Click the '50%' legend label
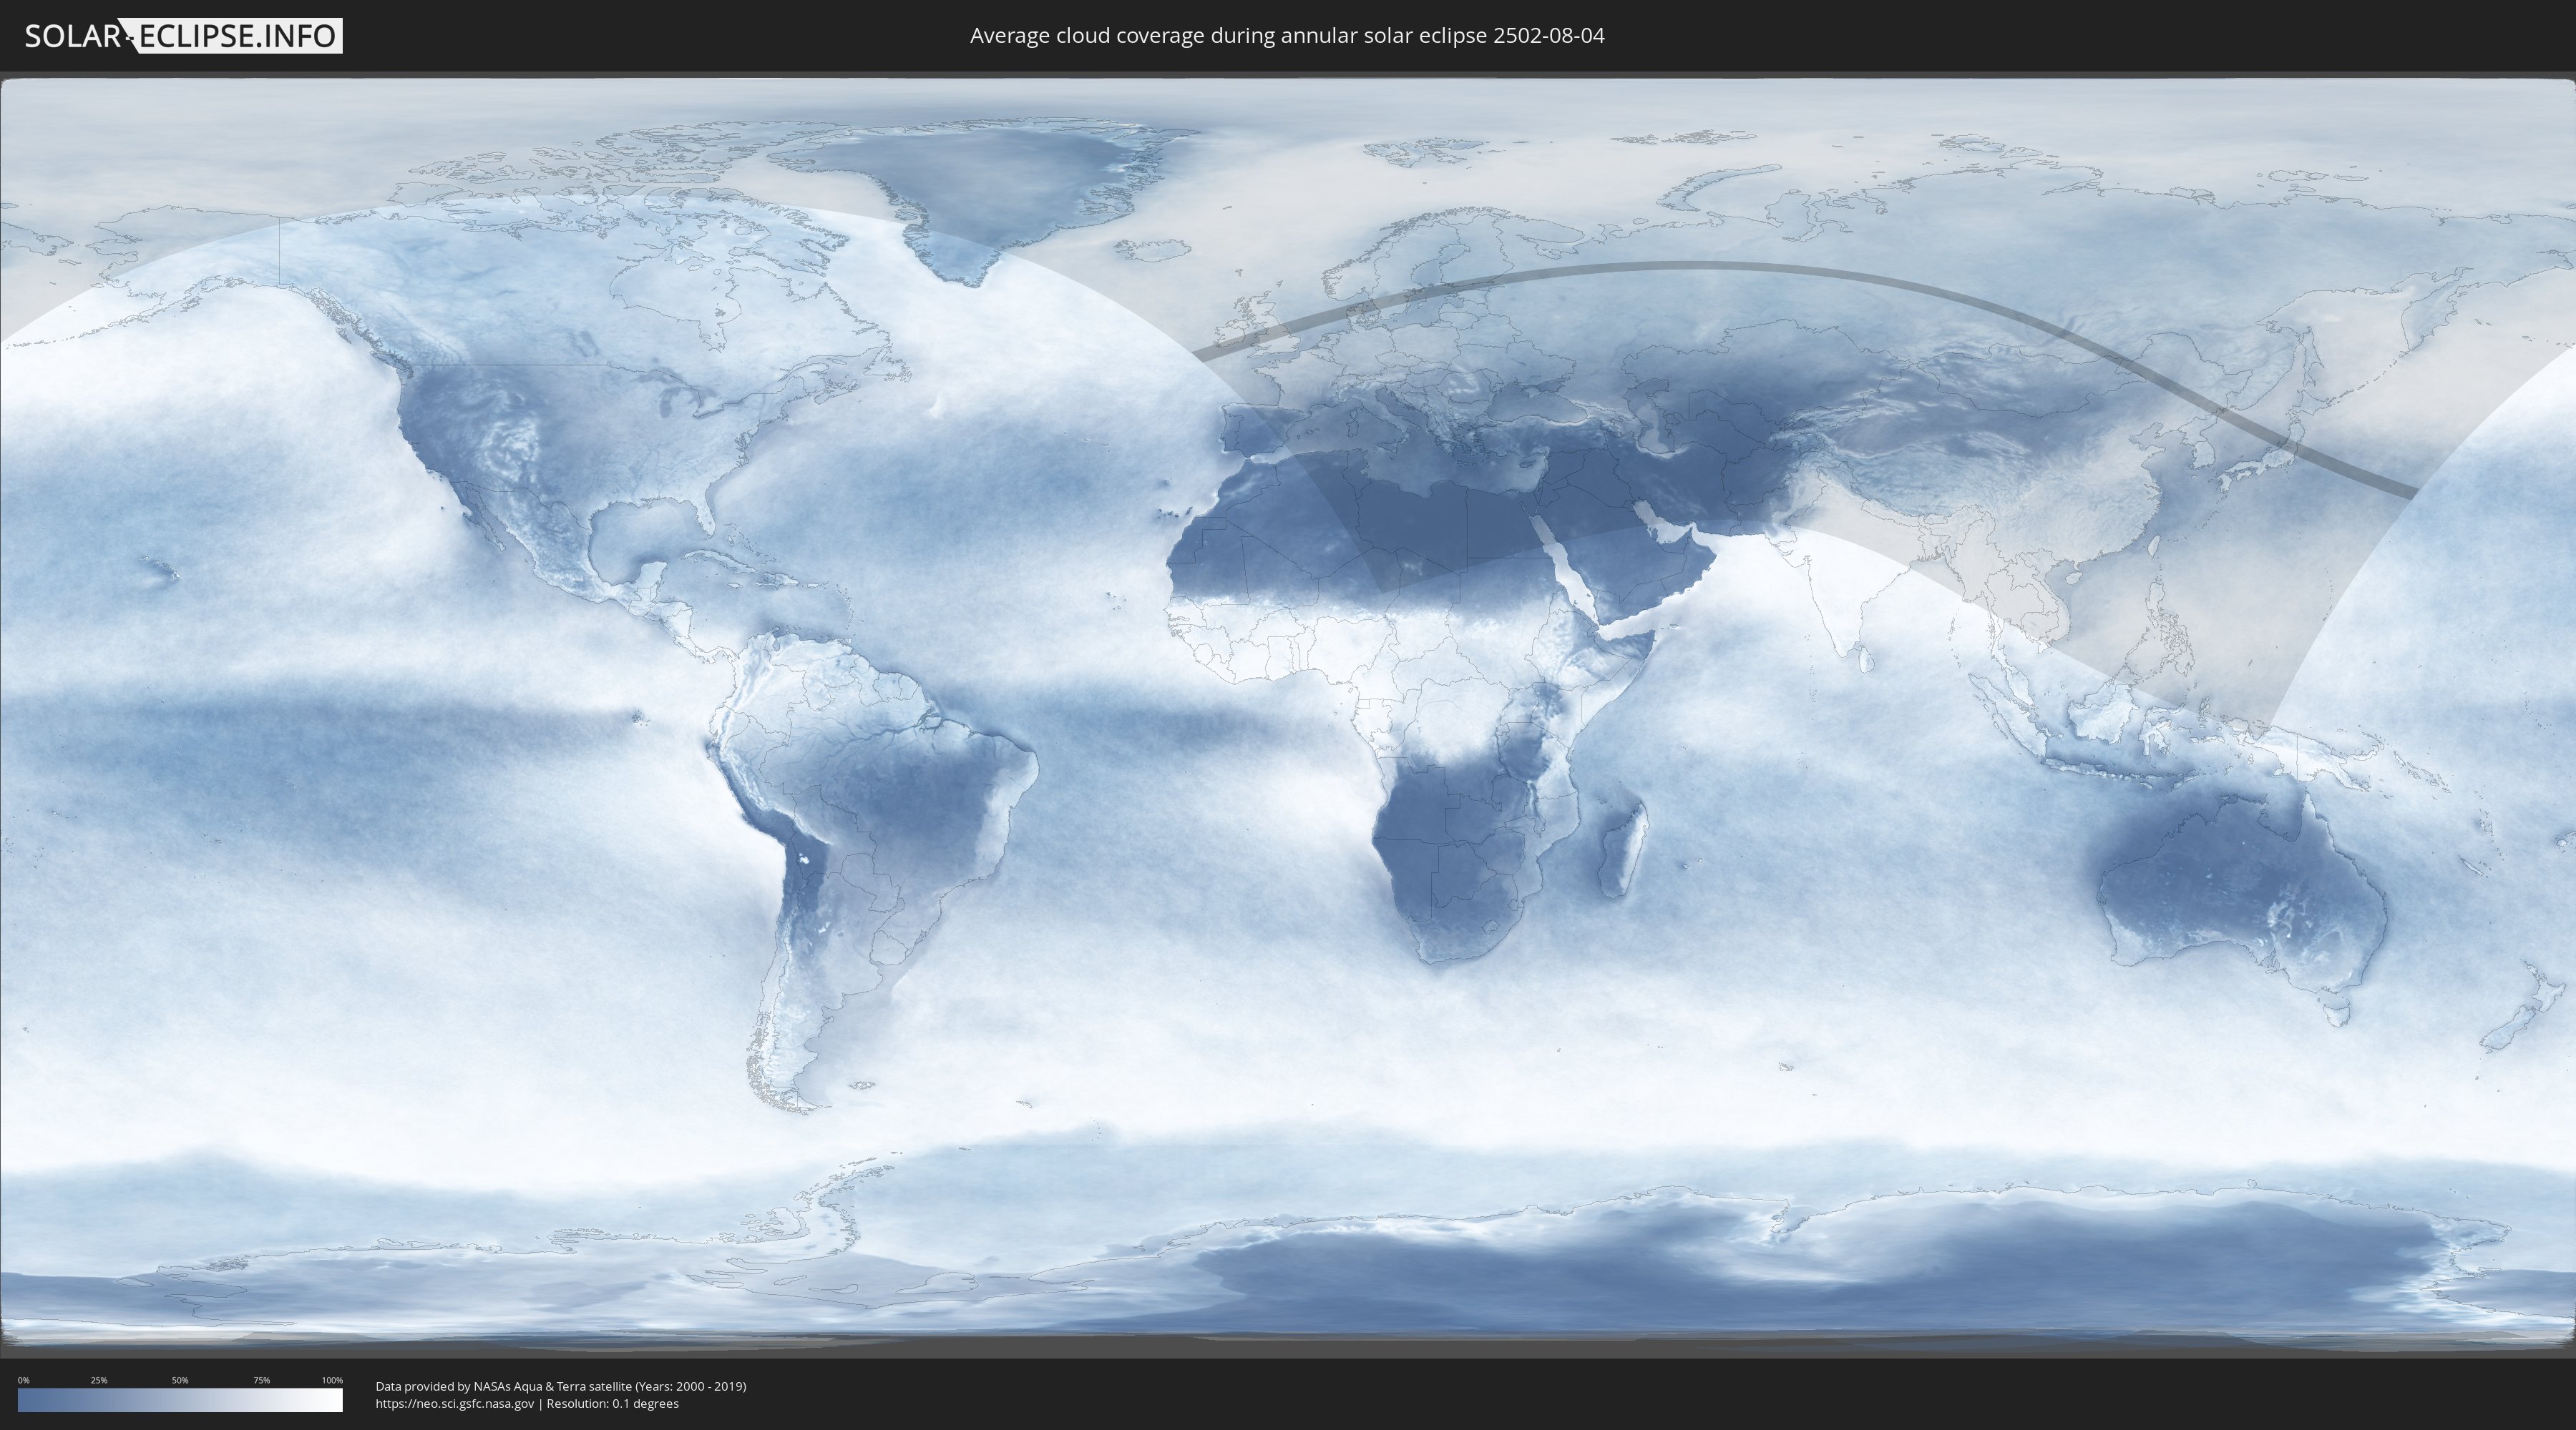This screenshot has height=1430, width=2576. (180, 1380)
